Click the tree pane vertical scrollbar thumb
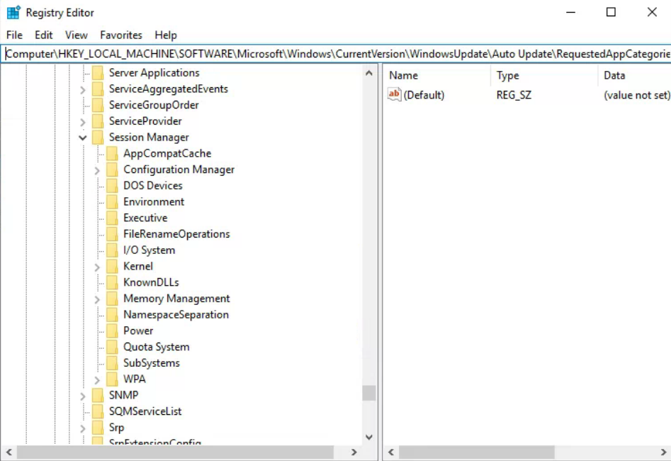Viewport: 671px width, 461px height. click(x=369, y=392)
